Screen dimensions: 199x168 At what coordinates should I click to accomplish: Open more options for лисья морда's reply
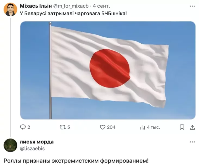coord(192,142)
